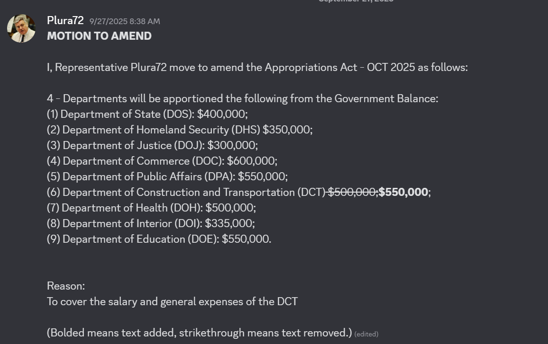Click Plura72's profile avatar
The width and height of the screenshot is (548, 344).
(x=21, y=28)
